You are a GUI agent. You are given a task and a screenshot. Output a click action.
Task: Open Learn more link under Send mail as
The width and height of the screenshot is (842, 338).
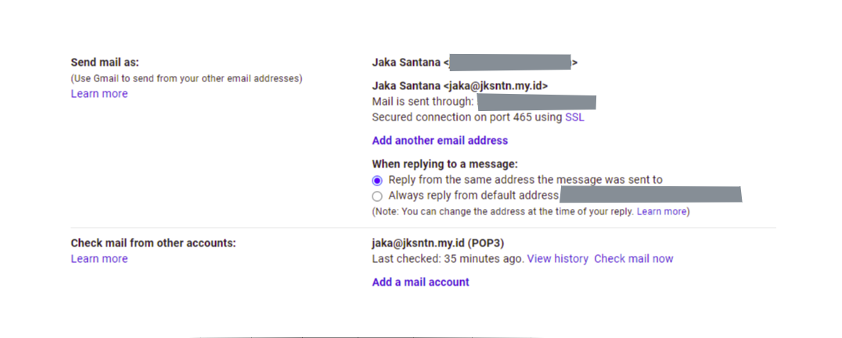point(99,94)
